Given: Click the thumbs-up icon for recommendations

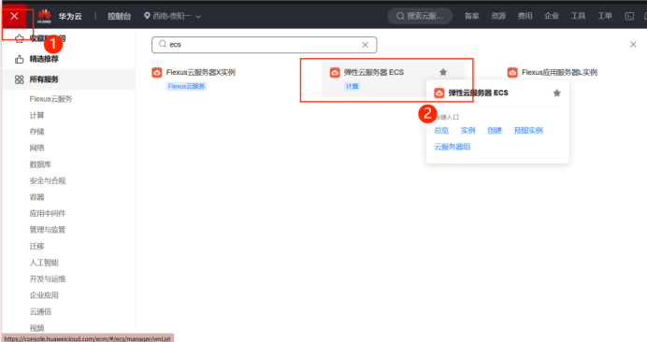Looking at the screenshot, I should 20,60.
